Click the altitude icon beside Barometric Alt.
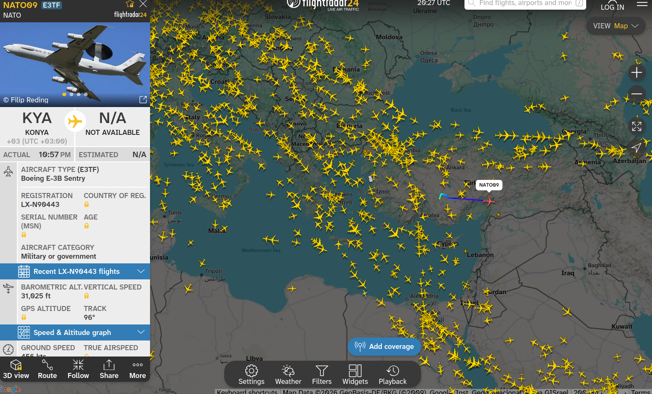The image size is (652, 394). [8, 289]
